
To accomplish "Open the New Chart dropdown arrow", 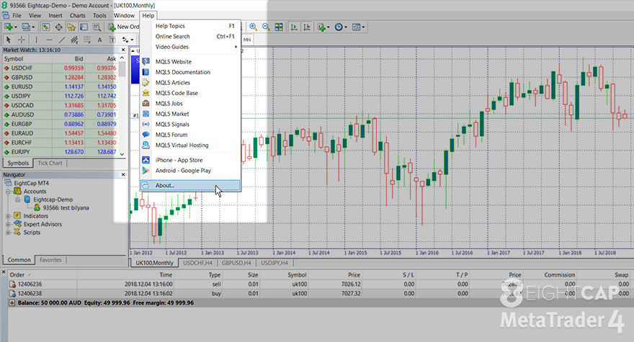I will point(16,27).
